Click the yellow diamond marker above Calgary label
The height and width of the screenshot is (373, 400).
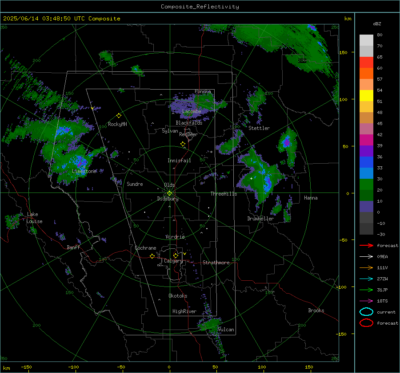click(x=176, y=255)
